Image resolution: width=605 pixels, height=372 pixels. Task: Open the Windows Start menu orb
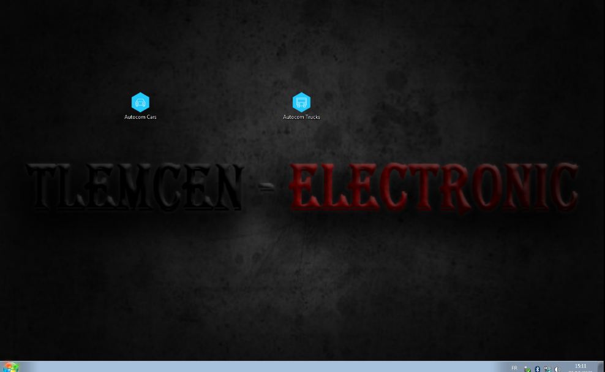click(x=10, y=367)
